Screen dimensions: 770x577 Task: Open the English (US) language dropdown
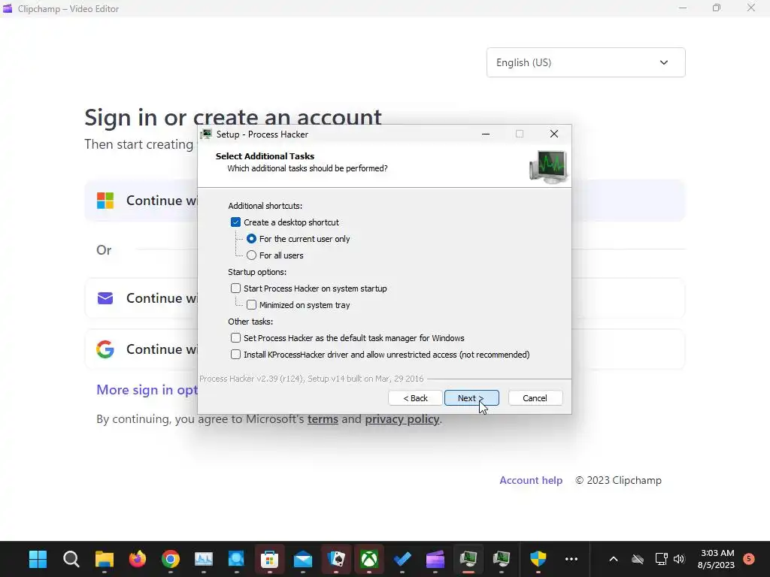pyautogui.click(x=586, y=62)
